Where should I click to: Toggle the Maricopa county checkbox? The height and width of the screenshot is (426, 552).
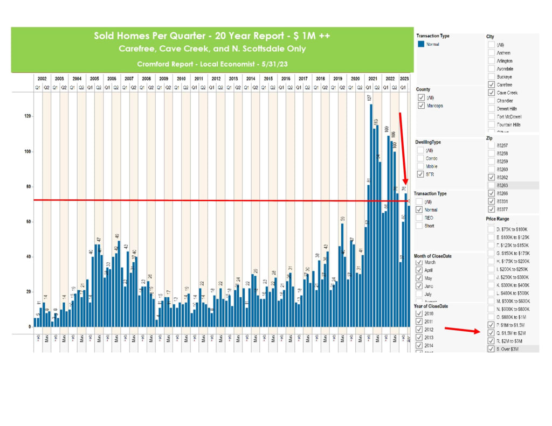point(421,106)
